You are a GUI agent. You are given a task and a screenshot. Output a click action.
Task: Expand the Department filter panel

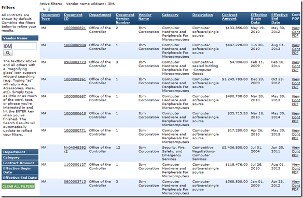coord(20,152)
